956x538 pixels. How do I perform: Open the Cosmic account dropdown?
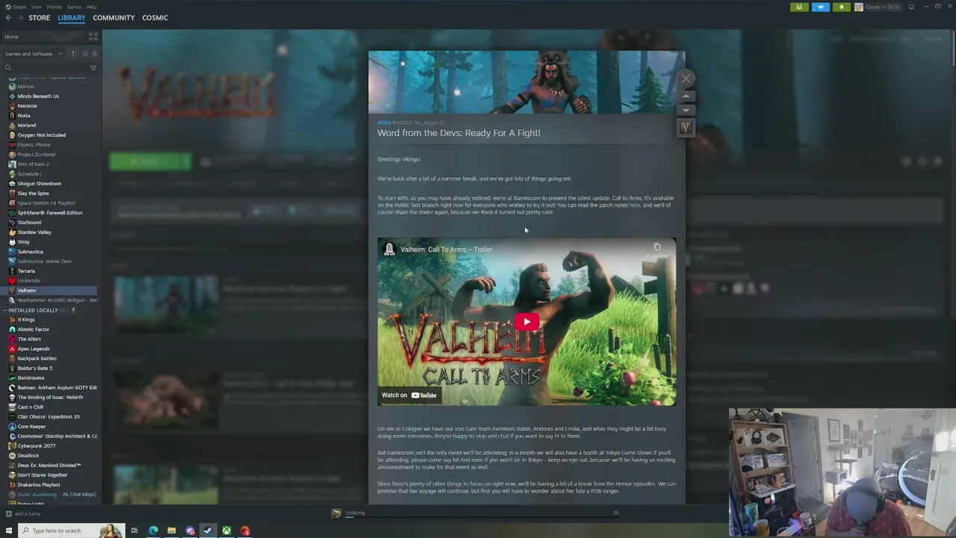click(878, 7)
